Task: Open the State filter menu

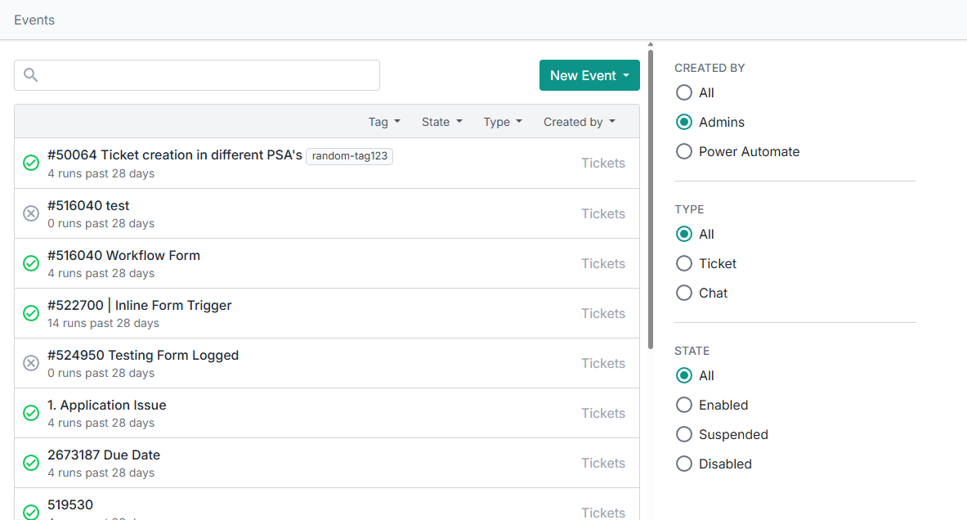Action: (x=442, y=122)
